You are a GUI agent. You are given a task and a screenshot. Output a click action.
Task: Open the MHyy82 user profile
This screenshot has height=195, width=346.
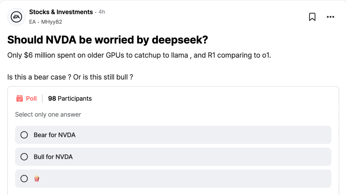click(52, 22)
